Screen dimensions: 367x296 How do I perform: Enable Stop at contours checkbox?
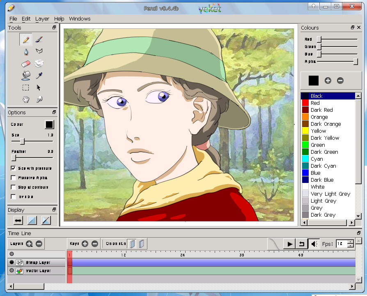pos(13,187)
